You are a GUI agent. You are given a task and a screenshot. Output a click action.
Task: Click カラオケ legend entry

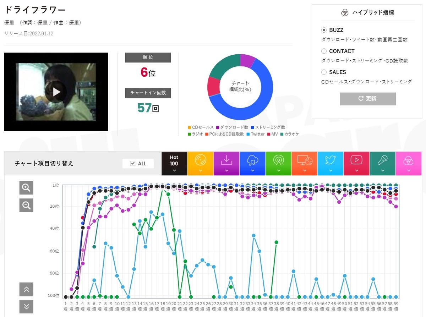pyautogui.click(x=289, y=134)
